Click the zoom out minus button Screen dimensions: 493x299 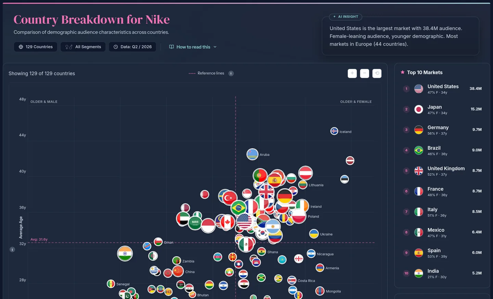[x=365, y=73]
